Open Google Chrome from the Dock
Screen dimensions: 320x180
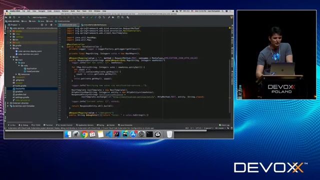pos(84,134)
